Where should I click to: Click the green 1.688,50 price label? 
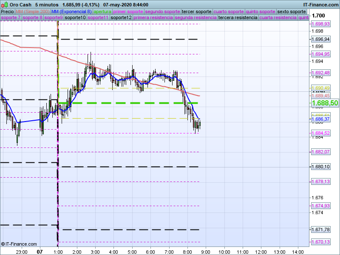(325, 103)
